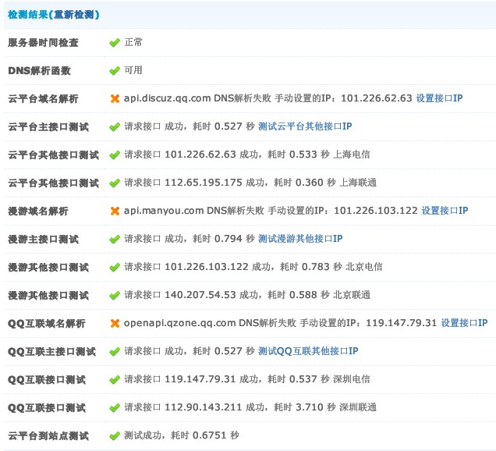Click the orange cross for 漫游域名解析
496x451 pixels.
tap(115, 211)
